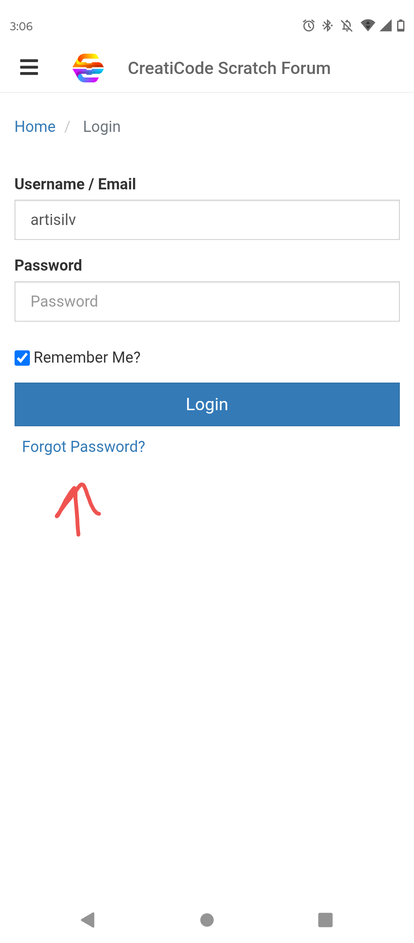
Task: Tap the Wi-Fi signal status icon
Action: tap(368, 26)
